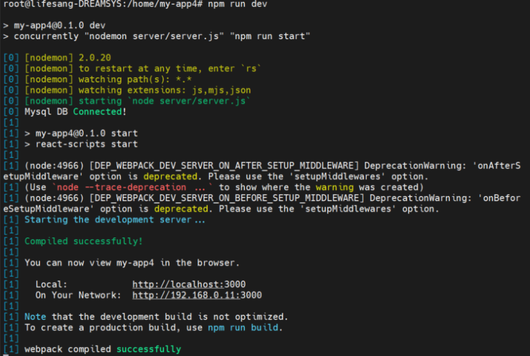Click 'Mysql DB Connected!' message

click(x=75, y=112)
